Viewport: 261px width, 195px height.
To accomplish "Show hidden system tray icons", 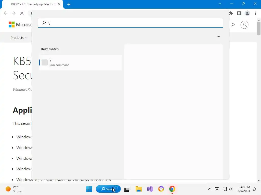I will (210, 189).
